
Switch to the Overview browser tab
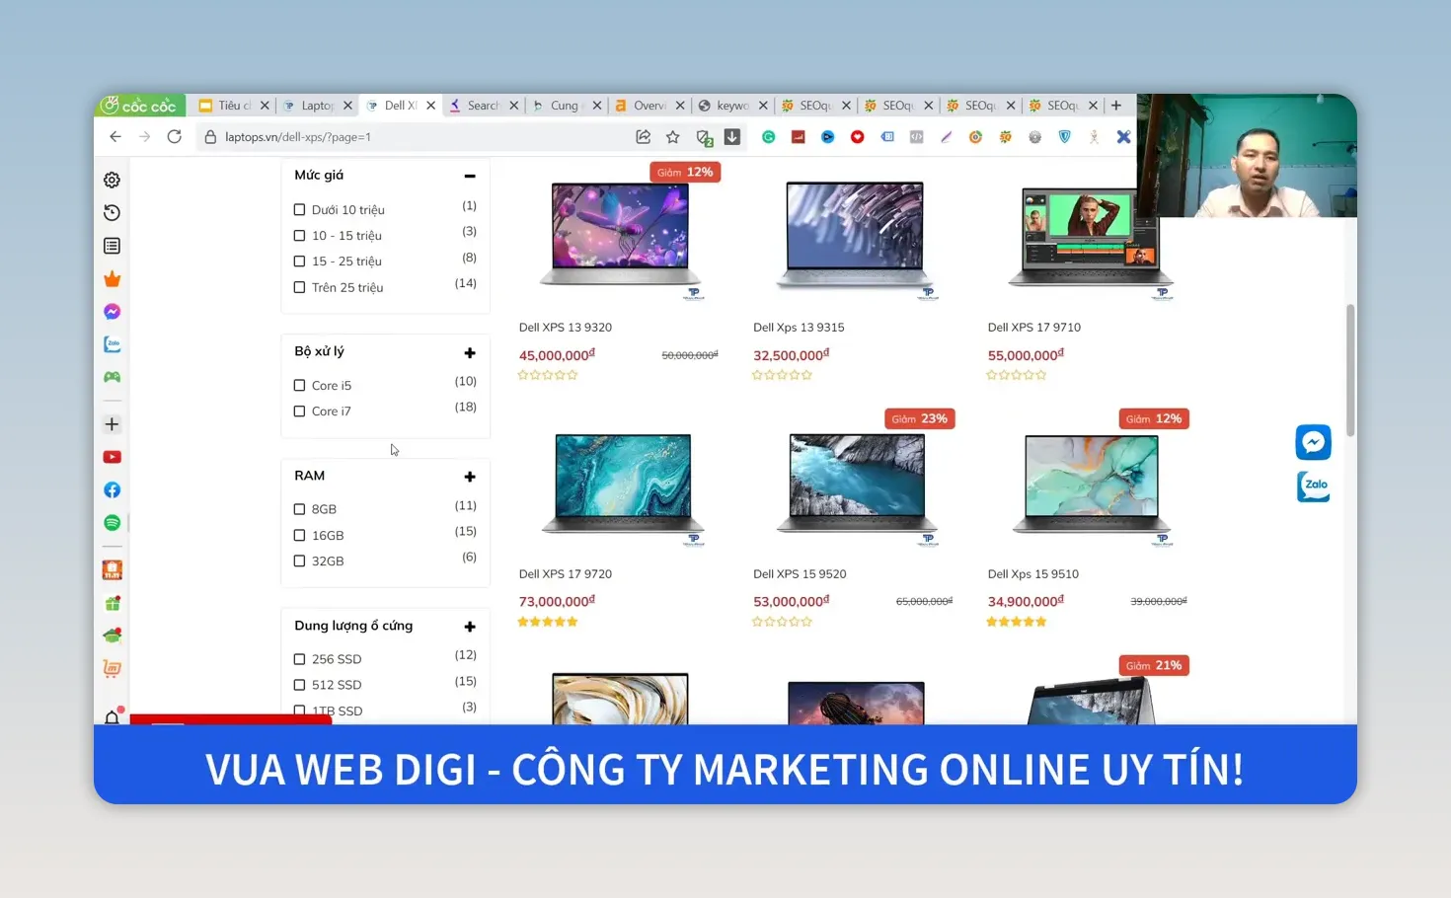point(649,106)
